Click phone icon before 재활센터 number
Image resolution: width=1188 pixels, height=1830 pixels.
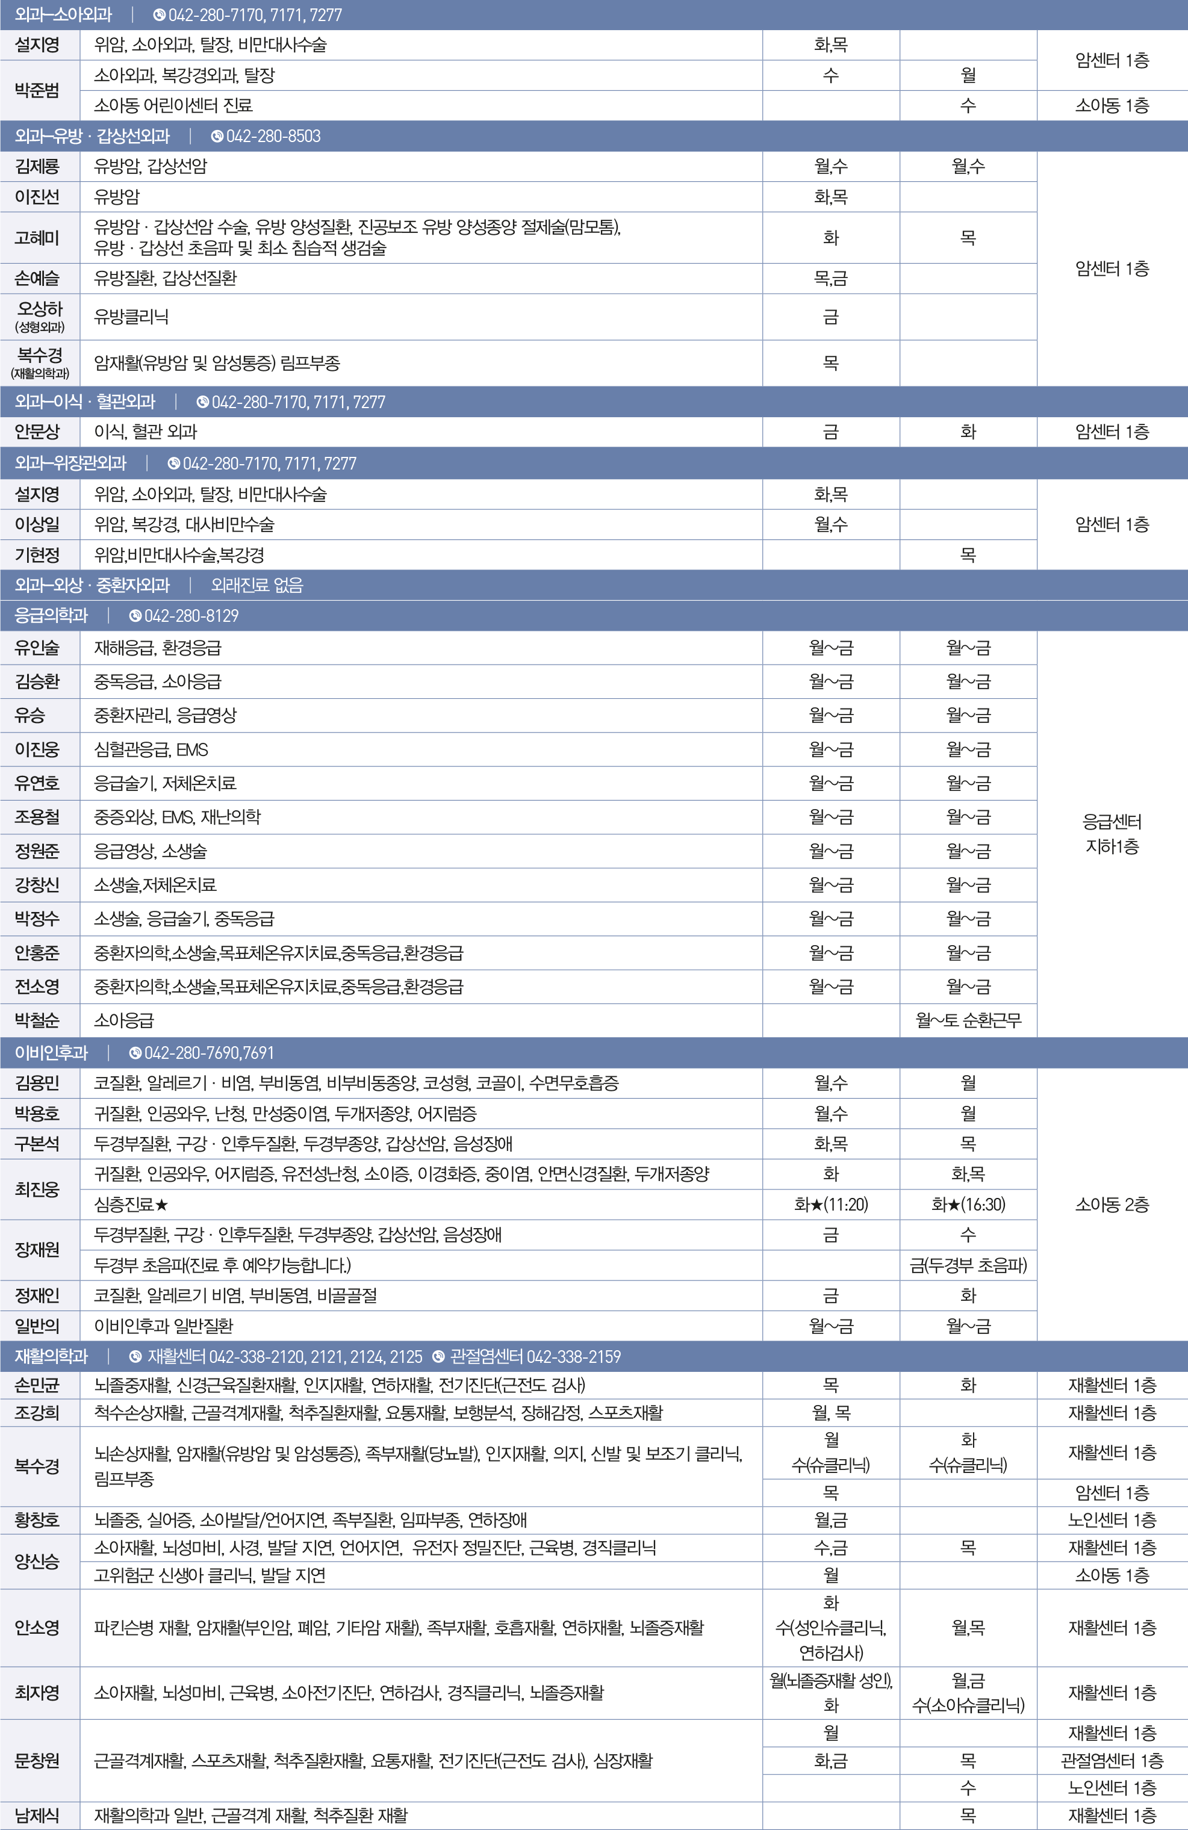point(135,1356)
